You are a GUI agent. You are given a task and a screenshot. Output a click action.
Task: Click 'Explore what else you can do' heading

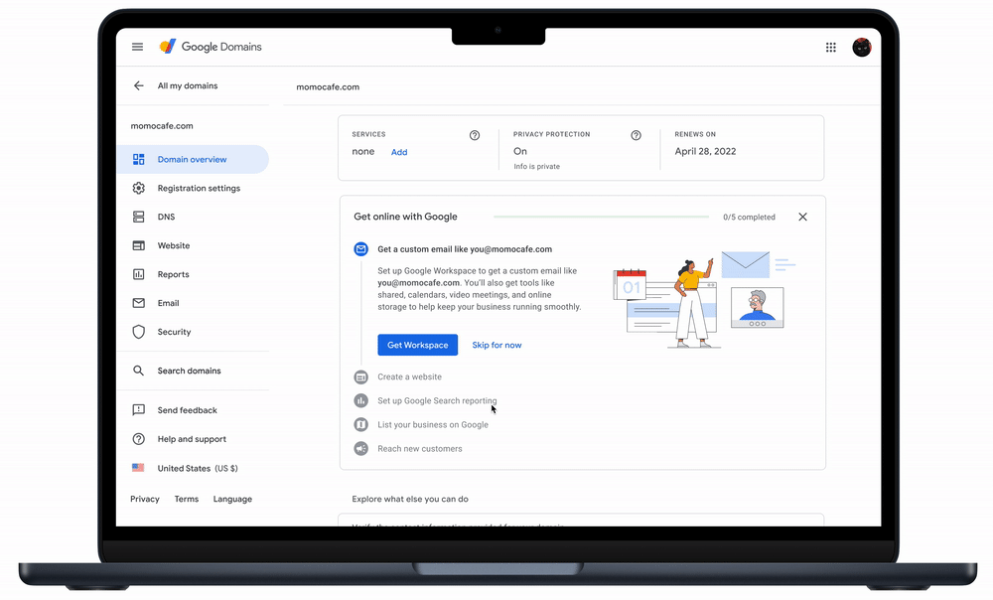click(410, 500)
